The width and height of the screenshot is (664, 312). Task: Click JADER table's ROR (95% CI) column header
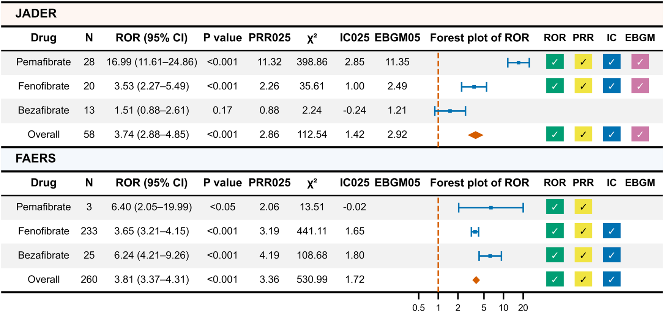click(x=151, y=38)
